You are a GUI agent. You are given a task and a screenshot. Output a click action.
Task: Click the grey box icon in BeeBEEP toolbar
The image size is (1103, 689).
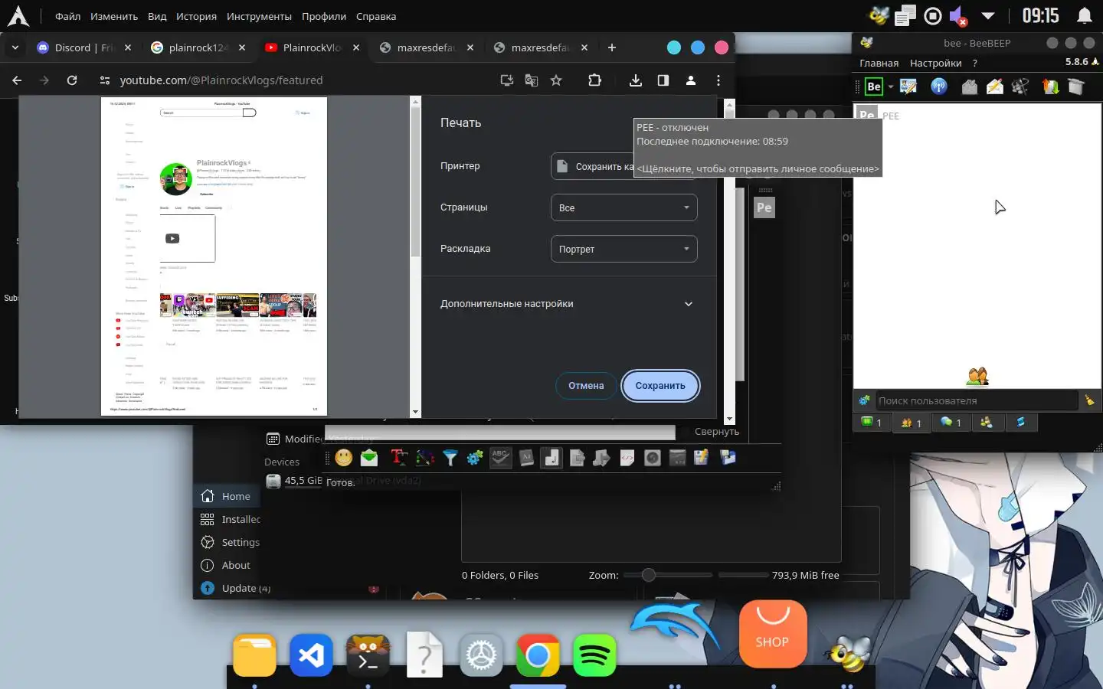(x=1076, y=87)
